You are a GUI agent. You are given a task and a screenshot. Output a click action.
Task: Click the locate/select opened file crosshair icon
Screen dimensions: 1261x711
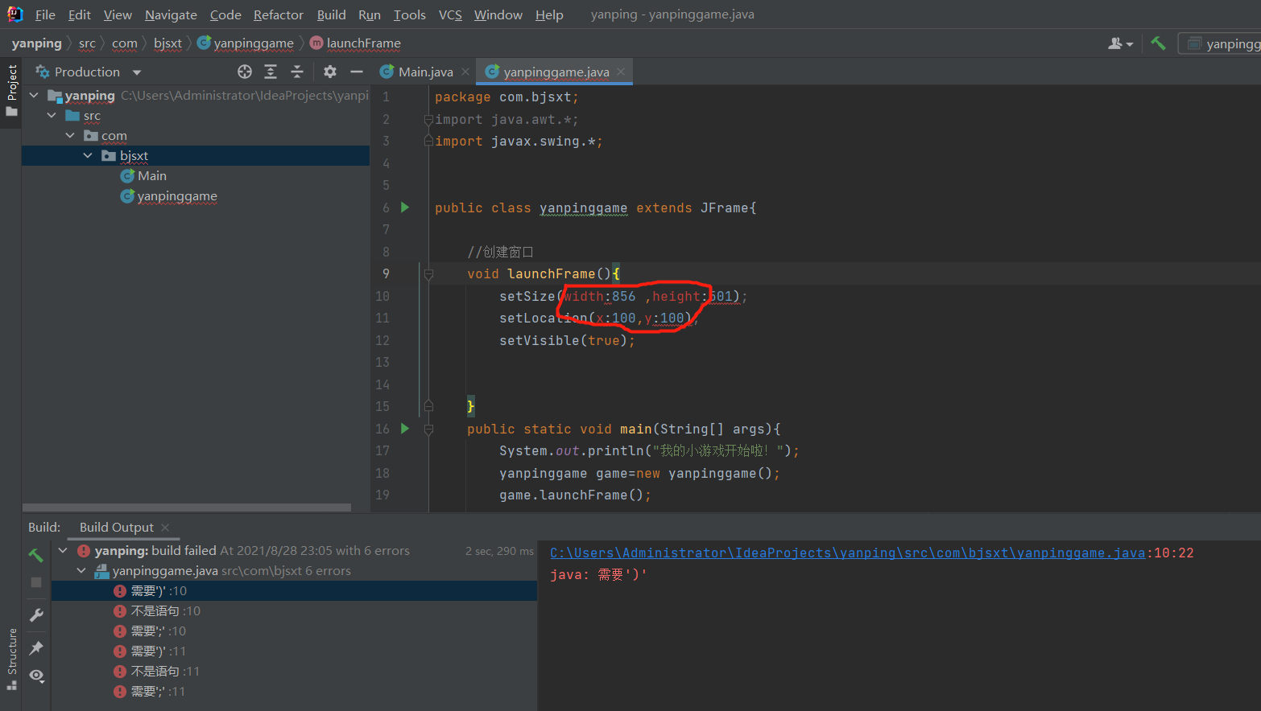[x=245, y=72]
